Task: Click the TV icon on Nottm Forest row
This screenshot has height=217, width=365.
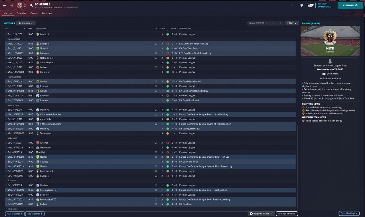Action: coord(156,58)
